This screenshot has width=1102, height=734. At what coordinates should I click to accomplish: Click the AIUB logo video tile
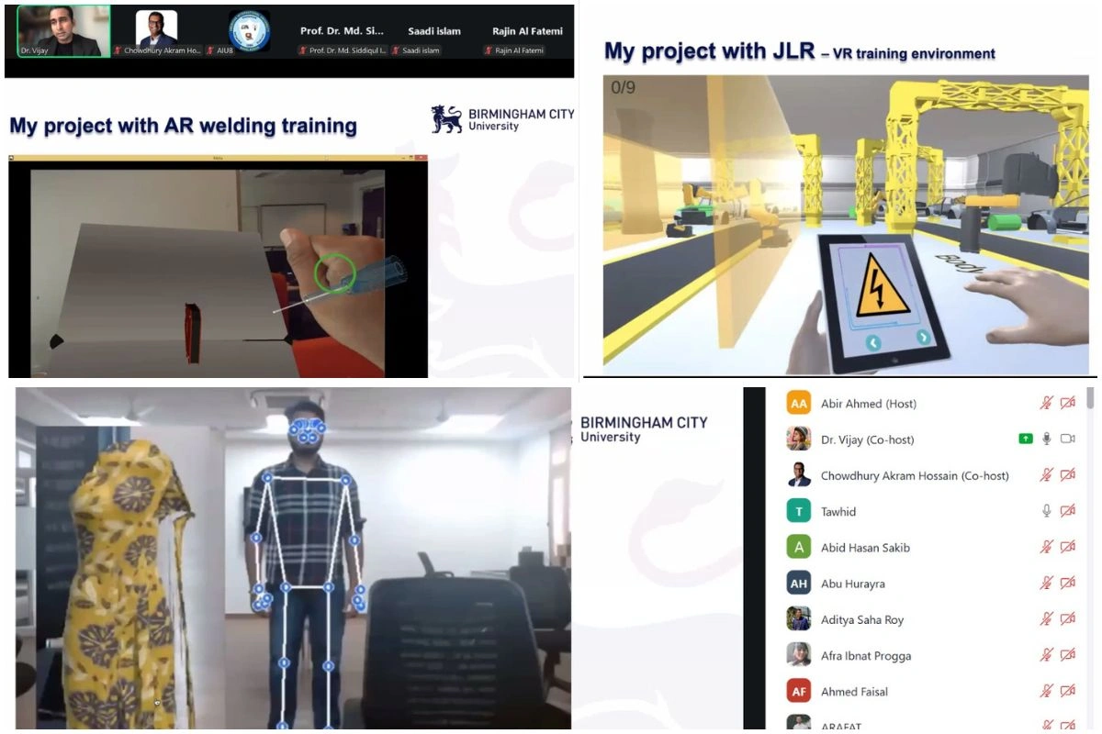(249, 32)
